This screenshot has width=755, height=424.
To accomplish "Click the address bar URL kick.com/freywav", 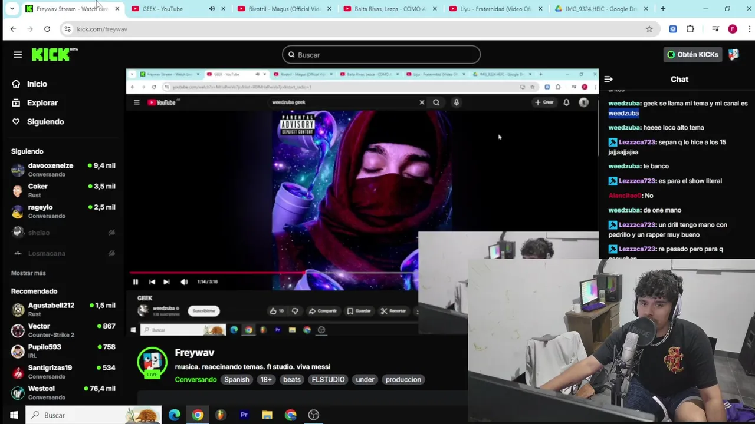I will (x=102, y=29).
